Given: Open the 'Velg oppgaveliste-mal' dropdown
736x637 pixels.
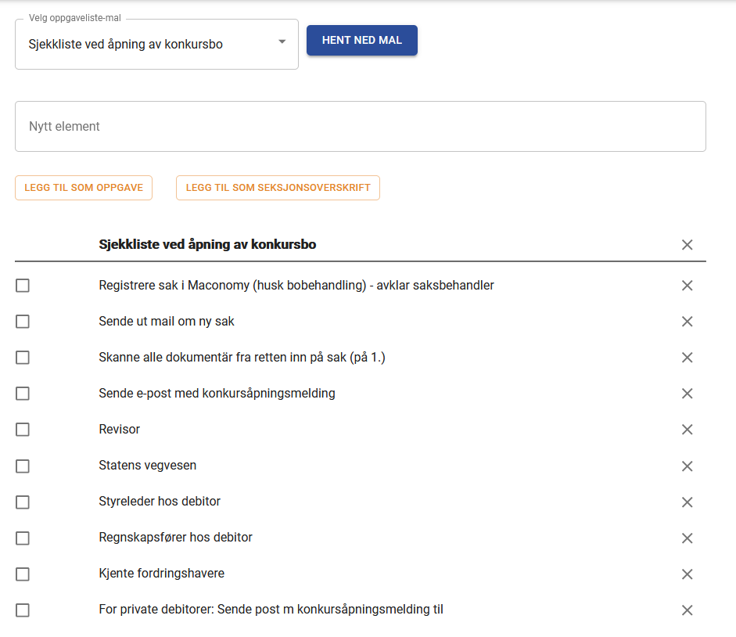Looking at the screenshot, I should coord(156,44).
